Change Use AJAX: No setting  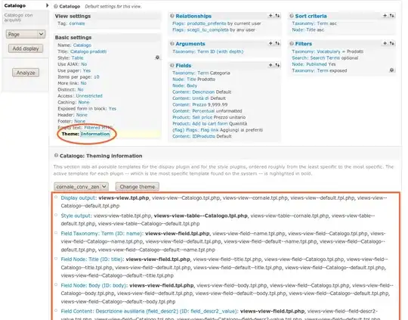(84, 64)
